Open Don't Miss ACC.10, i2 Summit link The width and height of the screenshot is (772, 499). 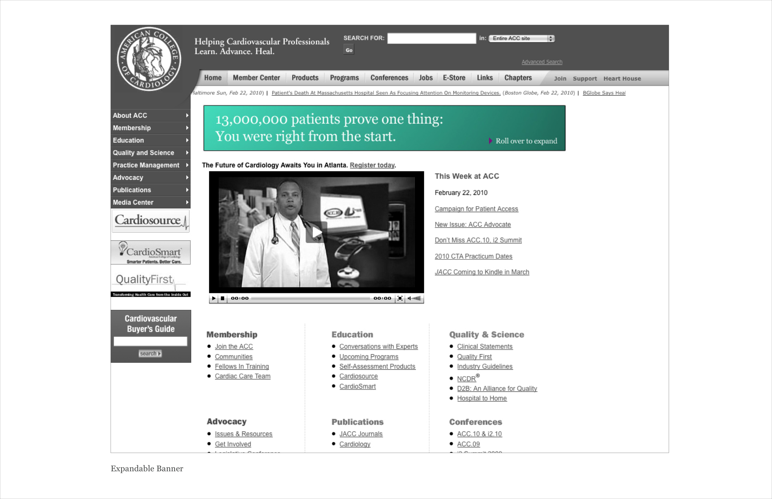[478, 240]
